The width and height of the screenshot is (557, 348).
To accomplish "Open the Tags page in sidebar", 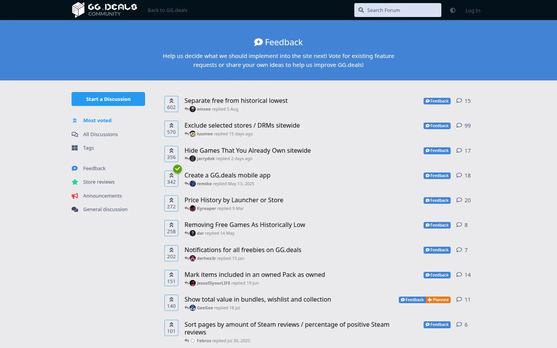I will 88,148.
